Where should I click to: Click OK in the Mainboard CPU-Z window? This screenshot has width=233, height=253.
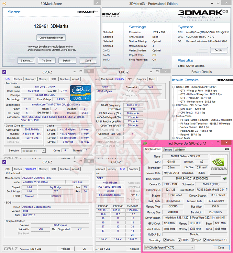click(84, 249)
